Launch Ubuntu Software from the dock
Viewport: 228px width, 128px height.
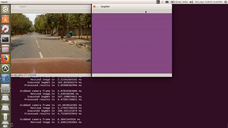pyautogui.click(x=5, y=20)
